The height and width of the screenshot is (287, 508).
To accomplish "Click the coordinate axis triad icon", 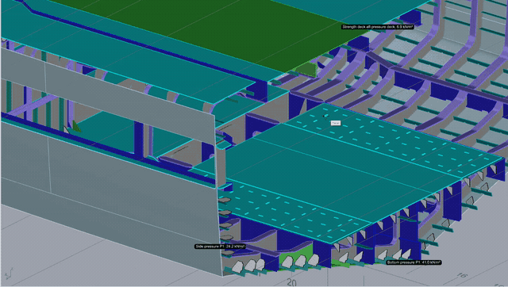I will coord(9,274).
